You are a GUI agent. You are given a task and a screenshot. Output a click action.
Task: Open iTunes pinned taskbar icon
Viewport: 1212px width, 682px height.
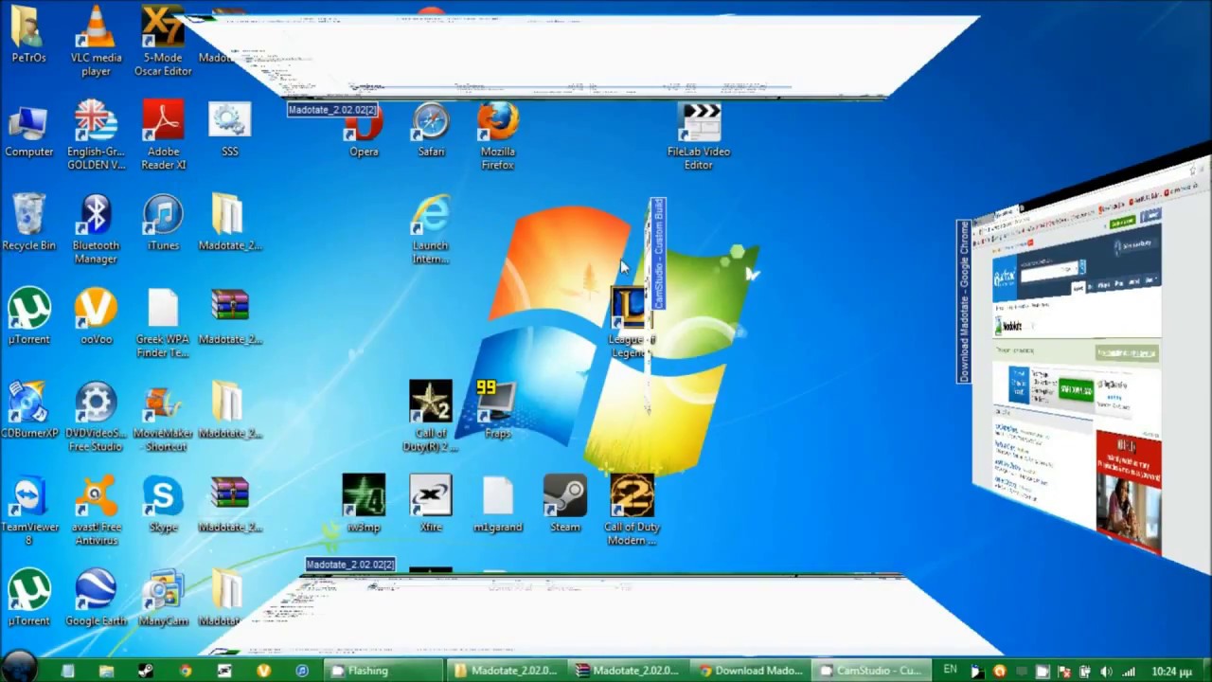pos(302,671)
